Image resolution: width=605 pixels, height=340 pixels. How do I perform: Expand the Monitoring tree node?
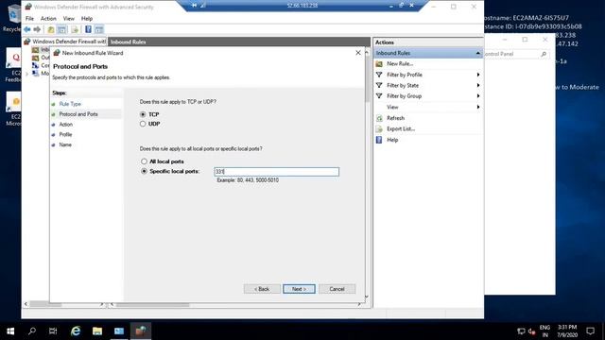[27, 74]
